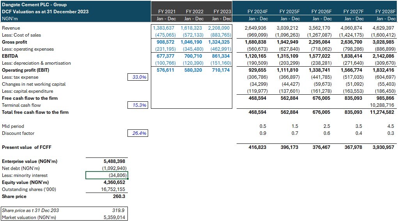Click FY 2023 revenue 2,208,090

[219, 28]
